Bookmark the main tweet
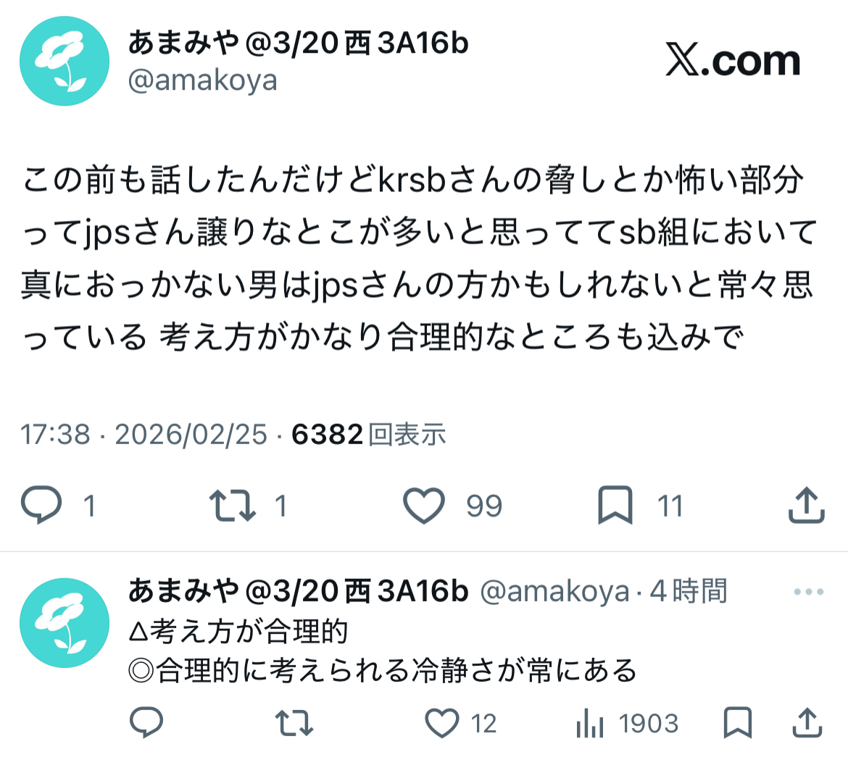This screenshot has height=760, width=848. [x=615, y=505]
